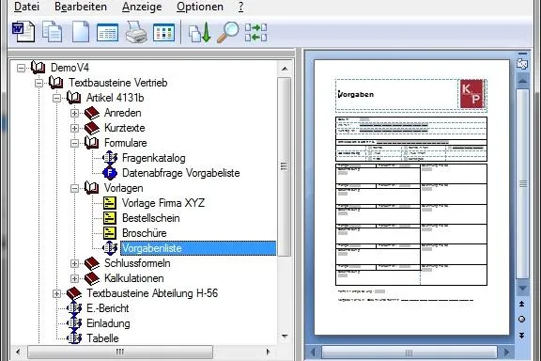Click the book icon beside Textbausteine Vertrieb
This screenshot has width=541, height=361.
(56, 82)
